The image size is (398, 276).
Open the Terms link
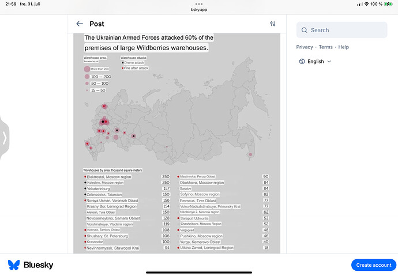[x=325, y=47]
